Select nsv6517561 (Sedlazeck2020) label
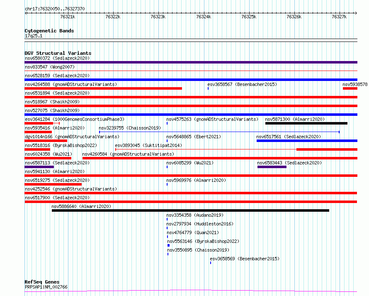 point(289,137)
